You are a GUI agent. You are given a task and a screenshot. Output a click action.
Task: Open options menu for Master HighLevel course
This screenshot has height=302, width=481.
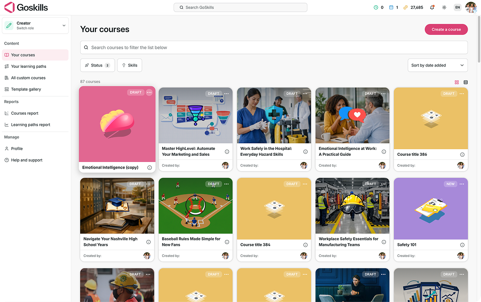point(226,93)
